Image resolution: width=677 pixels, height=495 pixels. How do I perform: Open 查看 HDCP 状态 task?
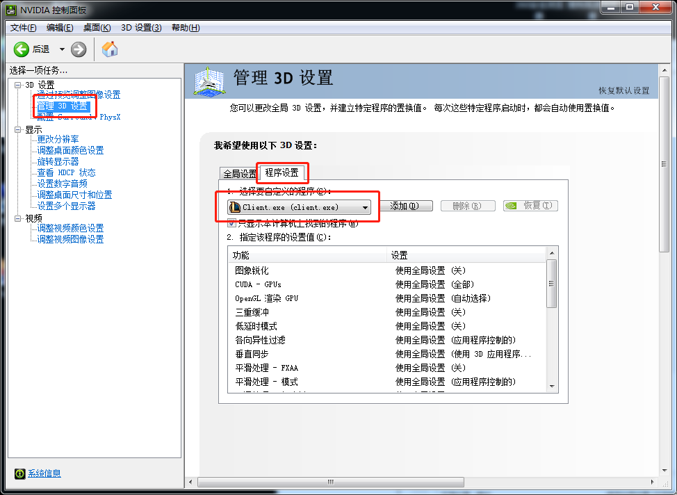tap(66, 173)
